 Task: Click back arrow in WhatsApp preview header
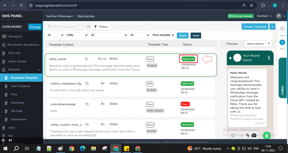pyautogui.click(x=230, y=58)
